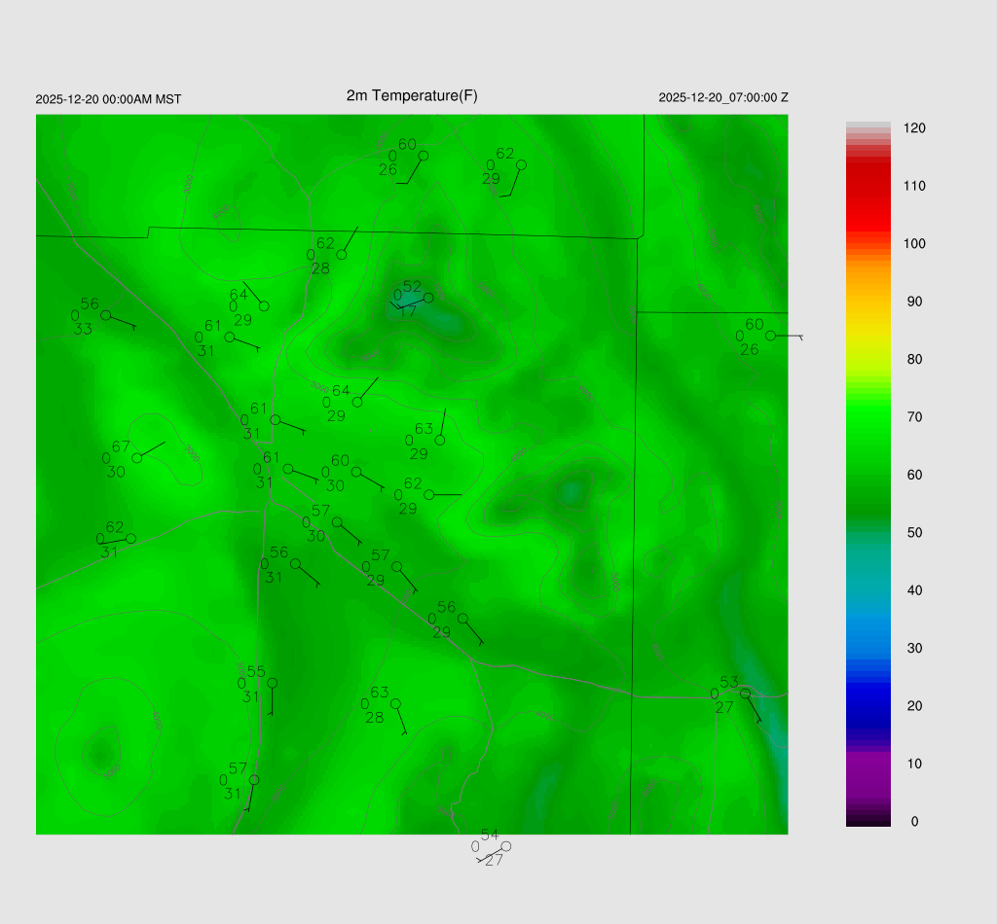Select the station circle with 57 and 31
This screenshot has width=997, height=924.
coord(254,780)
